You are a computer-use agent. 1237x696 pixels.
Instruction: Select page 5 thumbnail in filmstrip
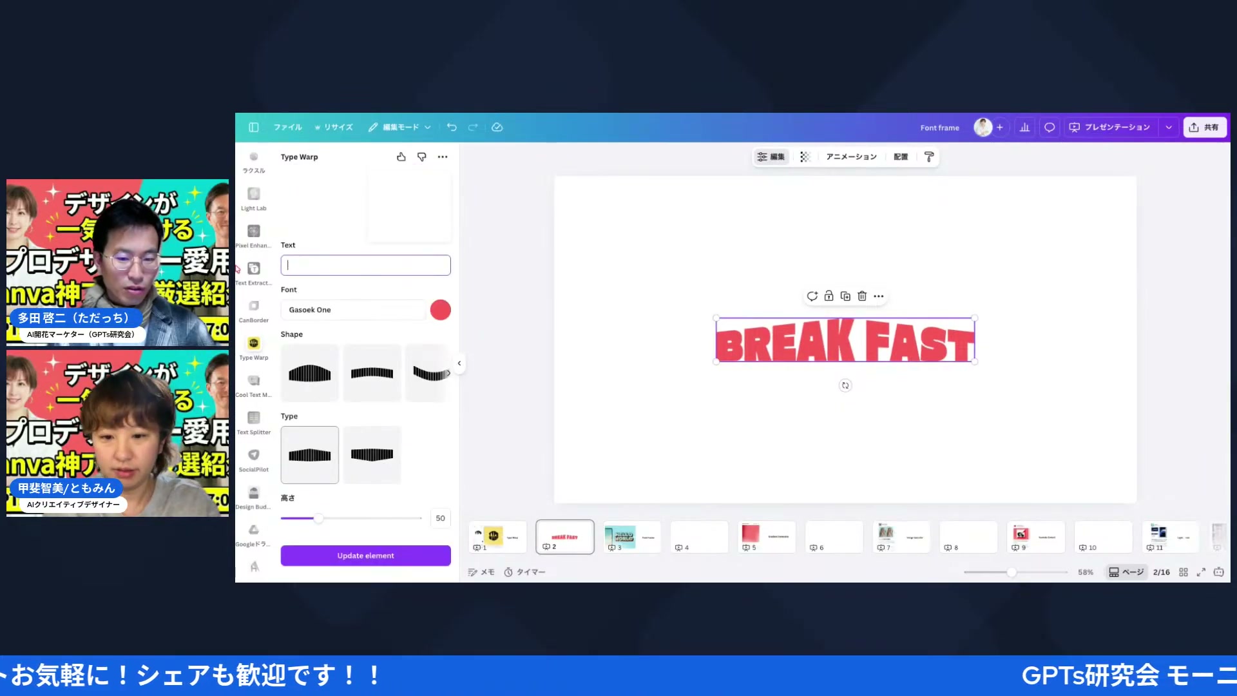click(766, 537)
